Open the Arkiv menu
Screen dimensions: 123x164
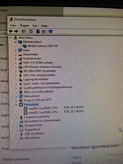click(13, 25)
